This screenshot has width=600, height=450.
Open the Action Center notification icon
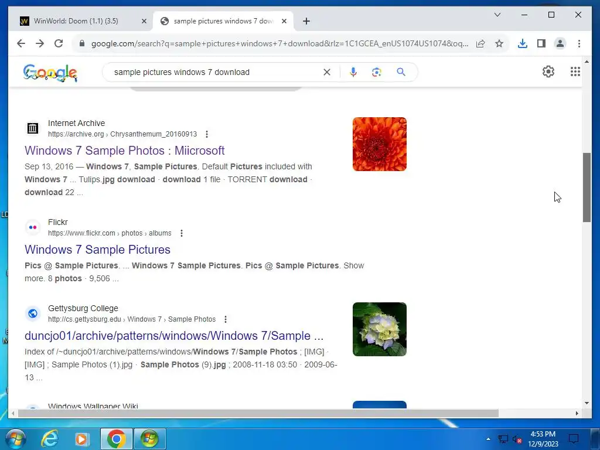[573, 439]
